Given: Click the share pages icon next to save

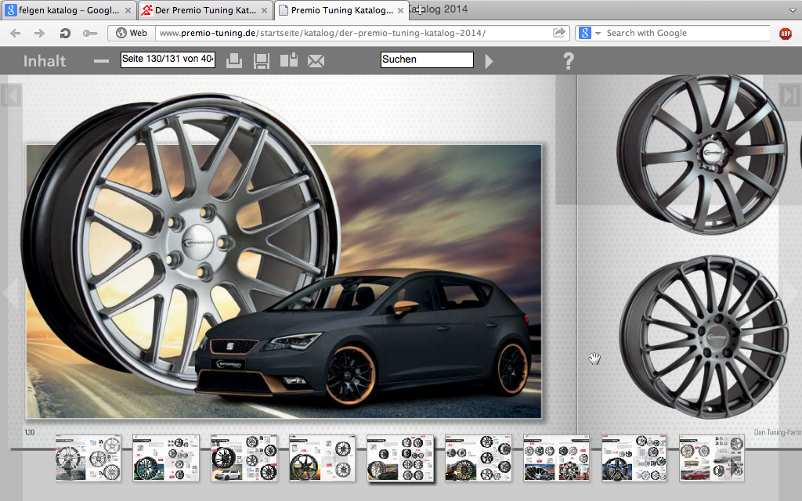Looking at the screenshot, I should [x=289, y=59].
